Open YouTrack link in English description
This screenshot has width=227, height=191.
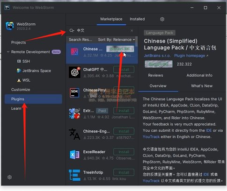pos(151,137)
